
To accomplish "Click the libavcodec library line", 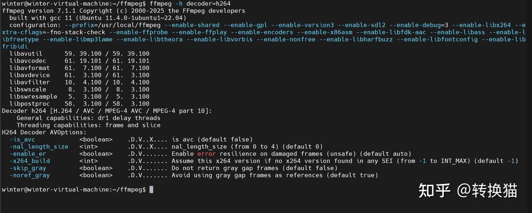I will coord(79,61).
